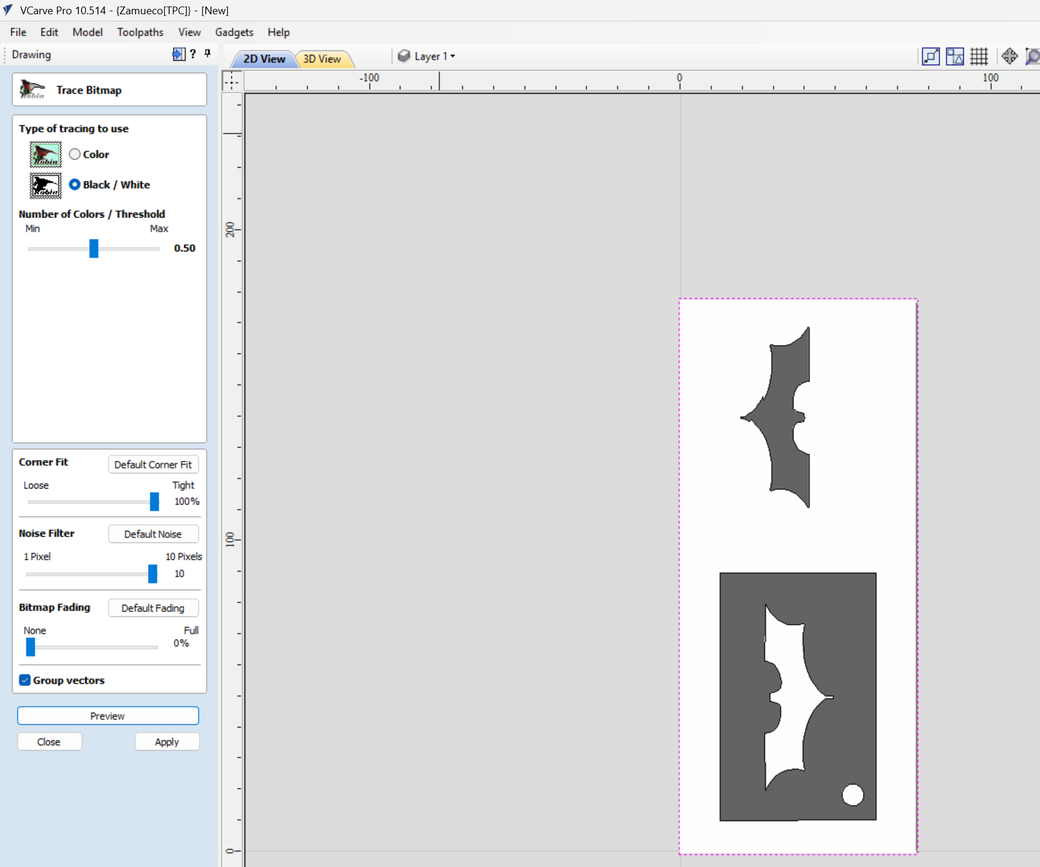Click the Noise Filter slider handle
1040x867 pixels.
tap(153, 573)
